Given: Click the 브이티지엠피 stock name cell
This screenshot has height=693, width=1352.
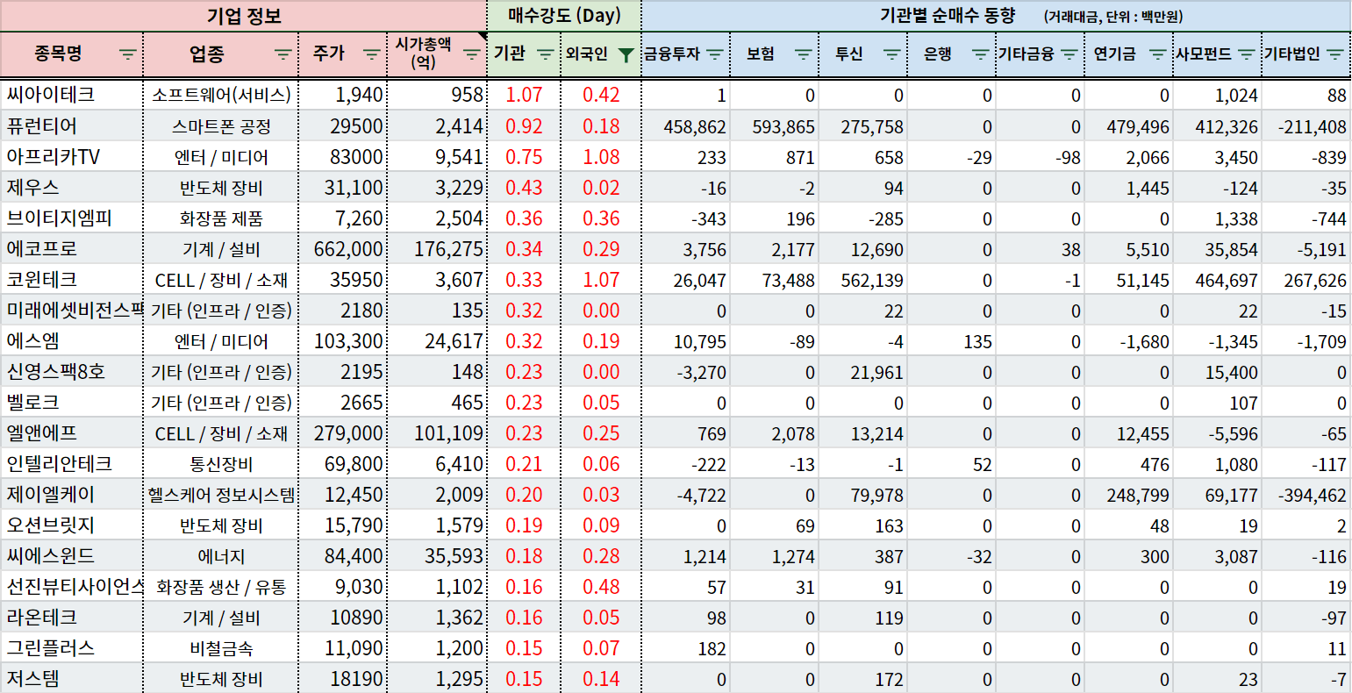Looking at the screenshot, I should tap(72, 218).
